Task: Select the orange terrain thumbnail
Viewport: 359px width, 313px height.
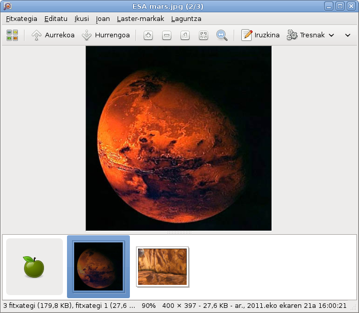Action: [x=162, y=266]
